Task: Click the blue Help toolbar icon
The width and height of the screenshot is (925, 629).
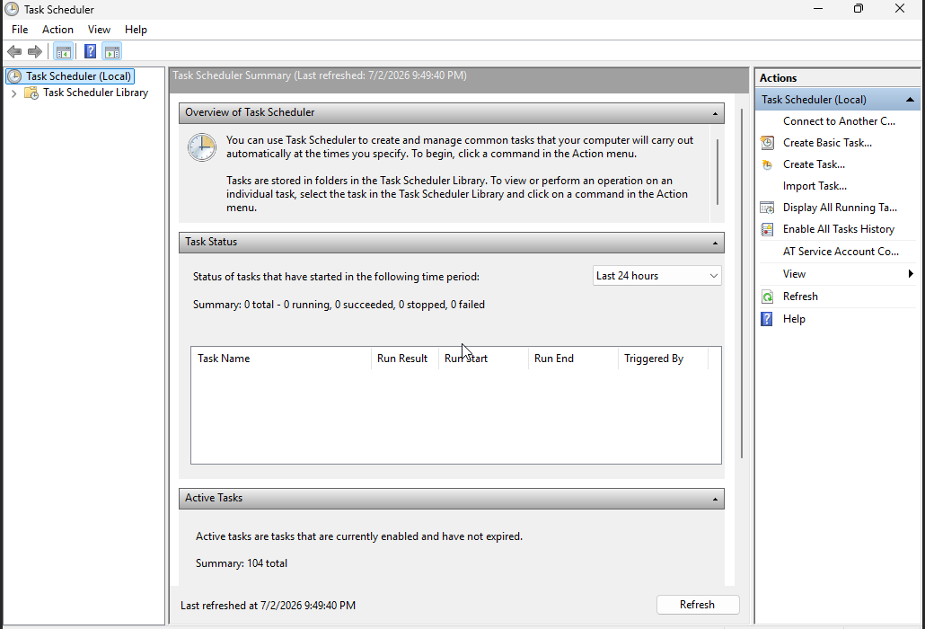Action: [91, 52]
